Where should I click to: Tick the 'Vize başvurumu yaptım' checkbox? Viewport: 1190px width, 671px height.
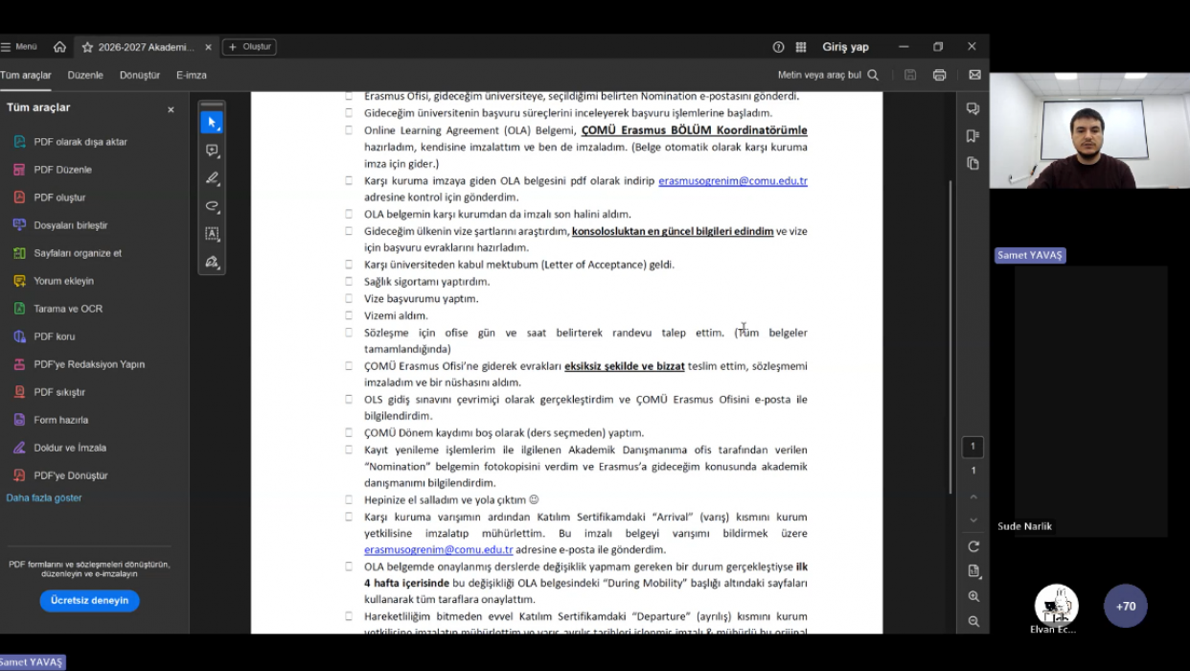tap(349, 298)
